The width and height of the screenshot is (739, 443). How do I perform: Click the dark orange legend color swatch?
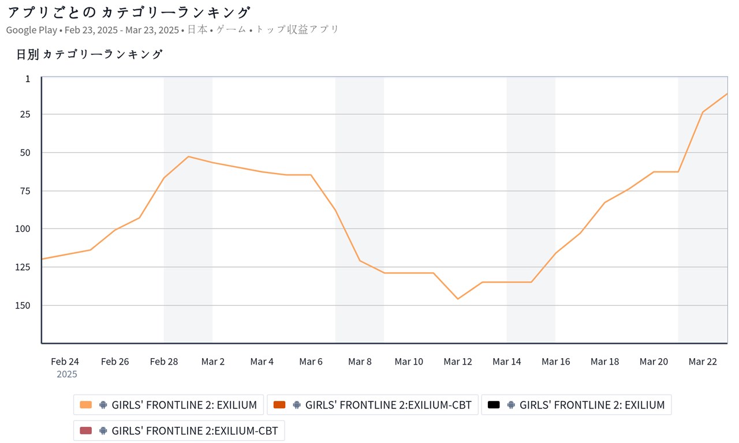click(279, 405)
